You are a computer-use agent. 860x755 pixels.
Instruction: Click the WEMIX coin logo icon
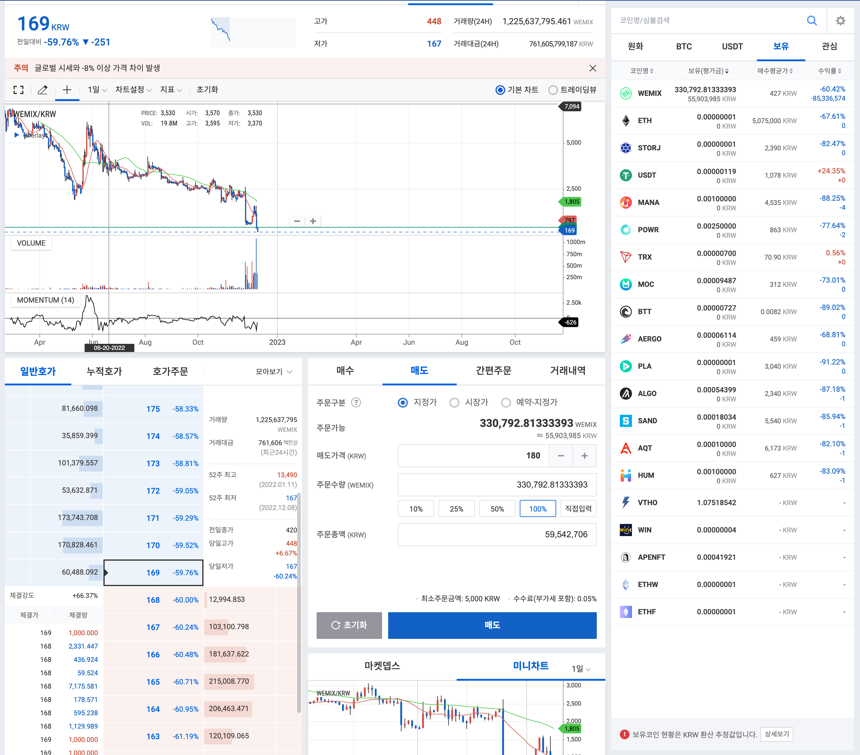coord(626,93)
